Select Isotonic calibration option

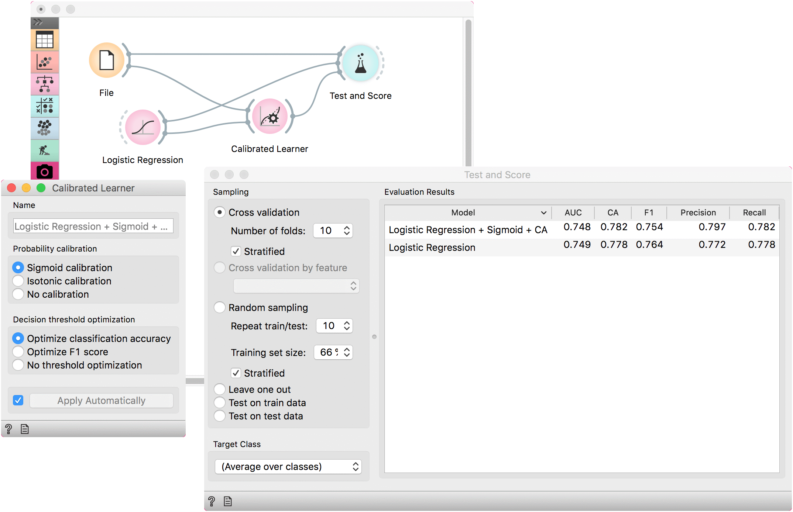18,281
